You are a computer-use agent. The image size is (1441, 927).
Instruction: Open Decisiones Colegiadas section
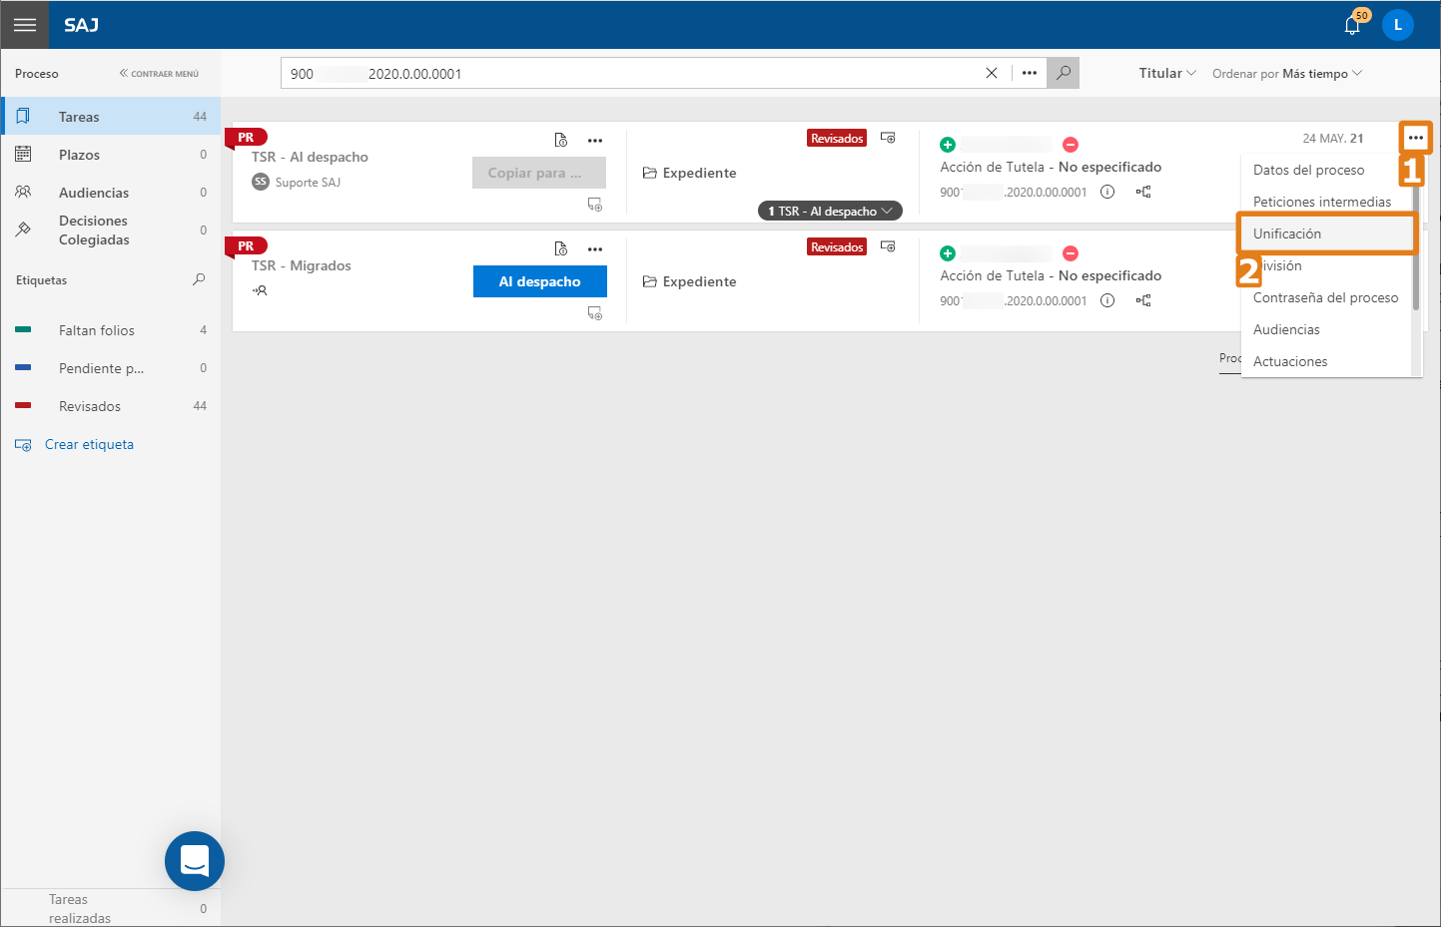[x=110, y=231]
